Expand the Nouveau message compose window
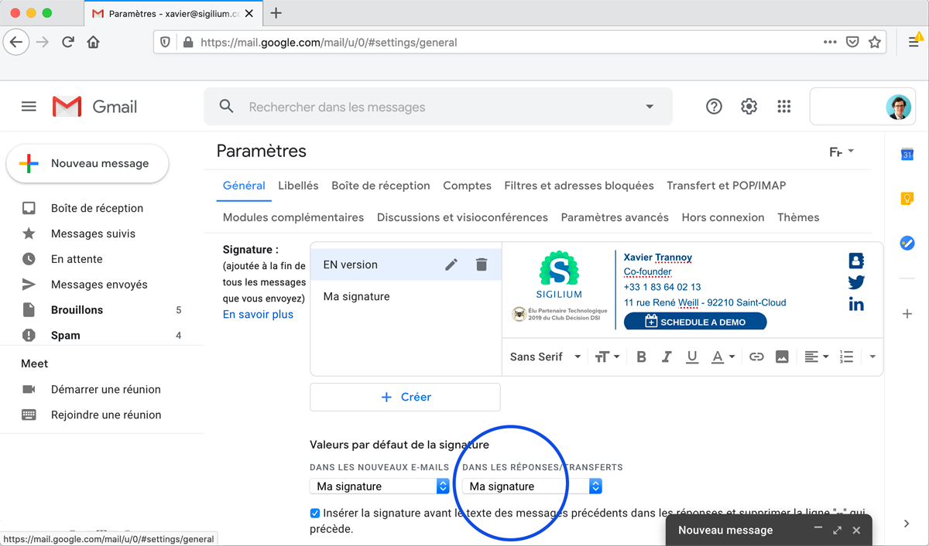 click(x=837, y=530)
